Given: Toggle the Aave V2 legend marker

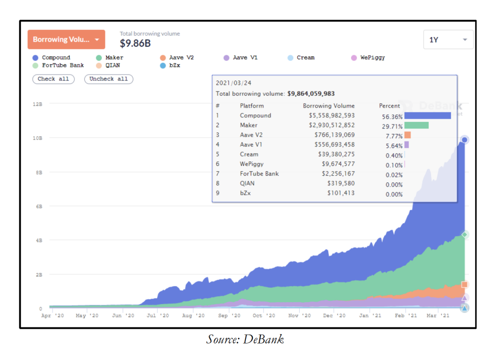Looking at the screenshot, I should (163, 58).
